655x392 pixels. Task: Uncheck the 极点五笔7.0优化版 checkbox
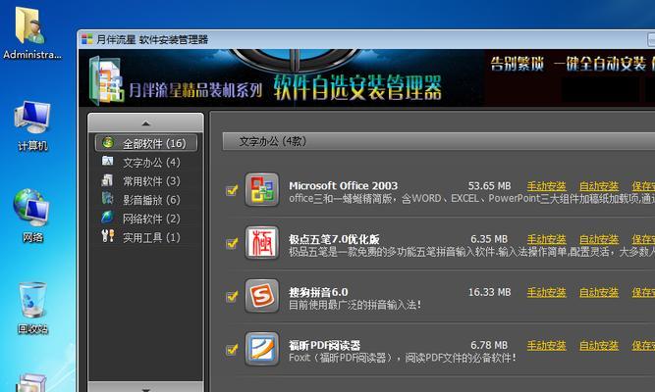point(232,243)
